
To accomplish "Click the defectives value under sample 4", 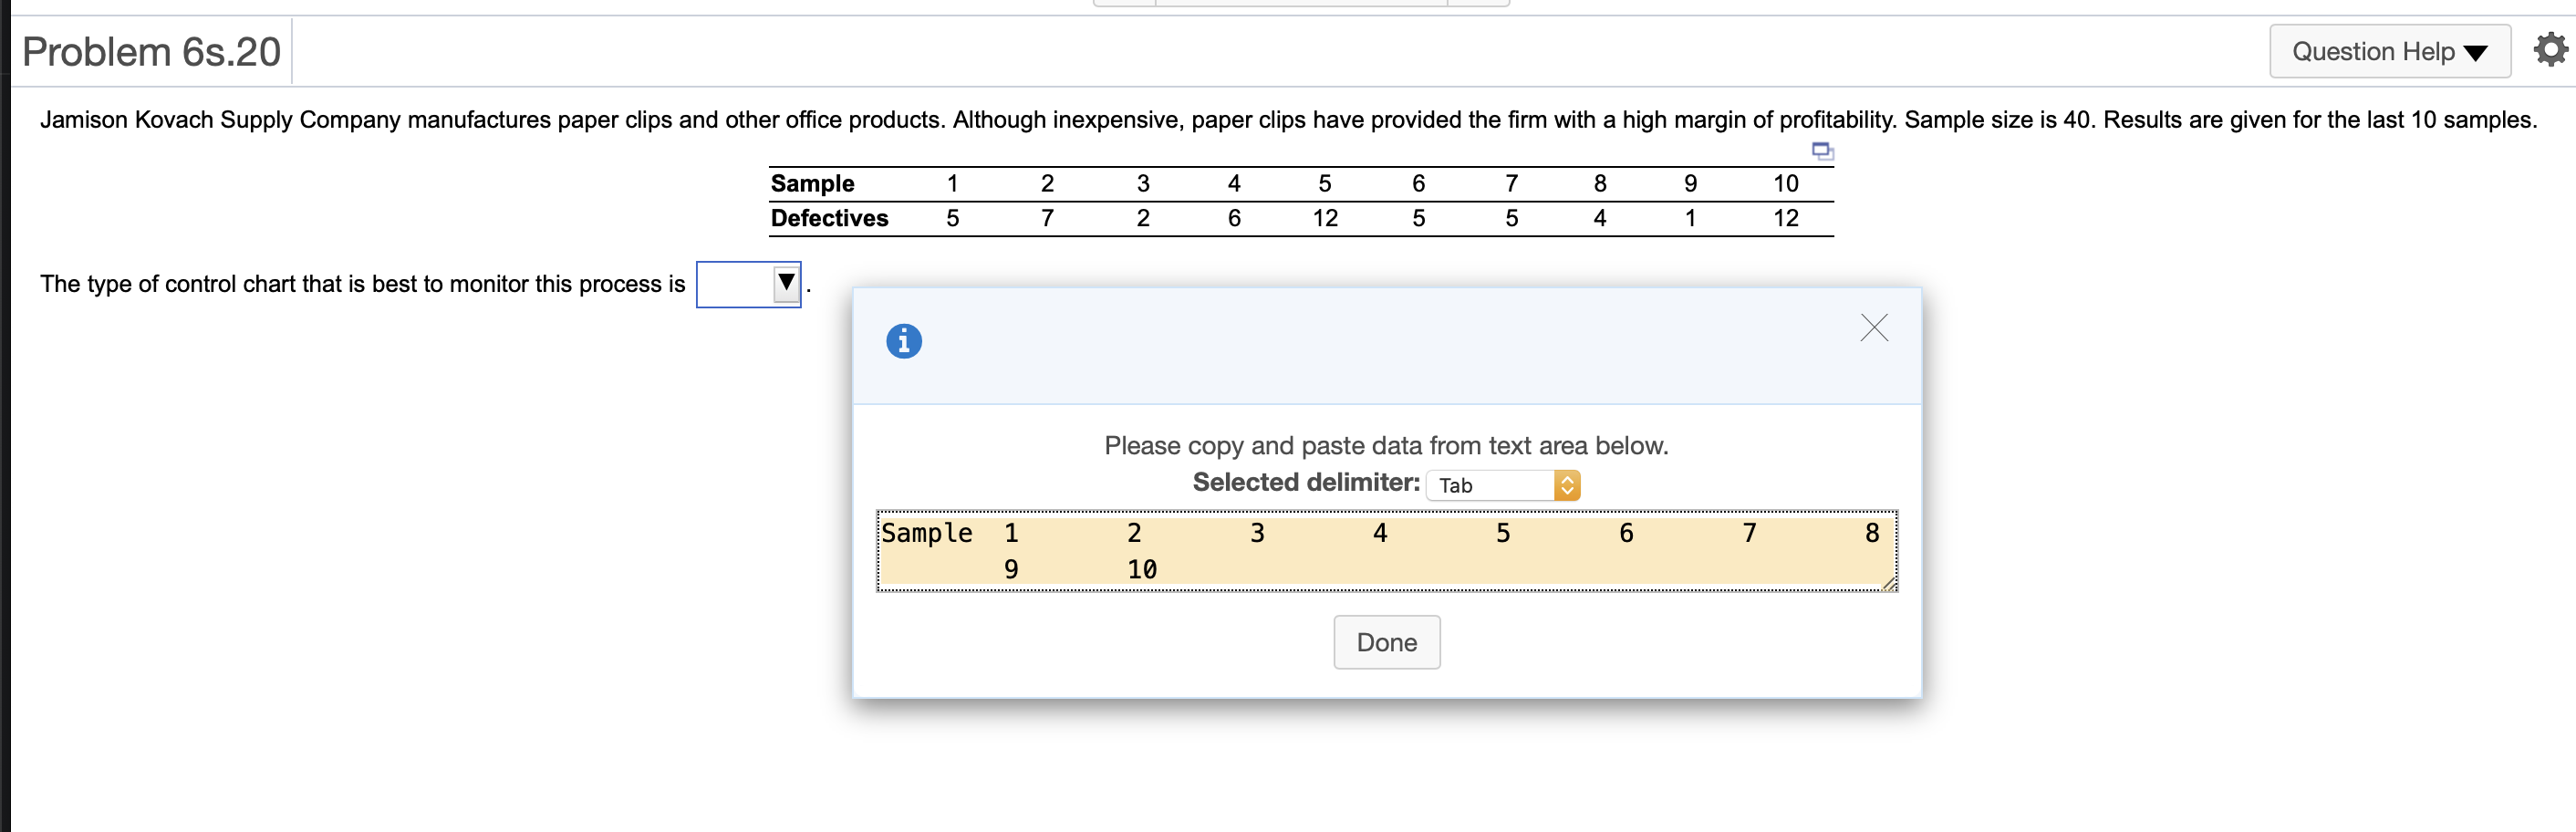I will coord(1234,218).
